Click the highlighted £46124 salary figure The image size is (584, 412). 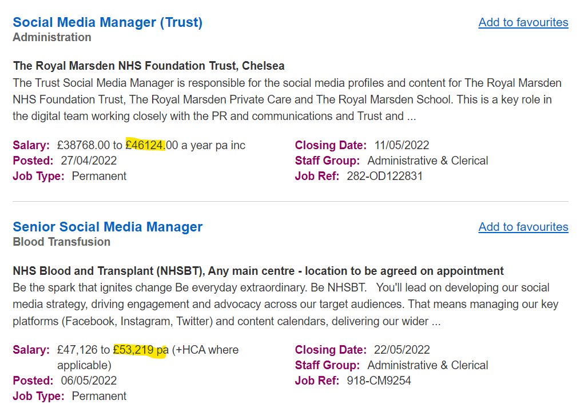point(146,145)
